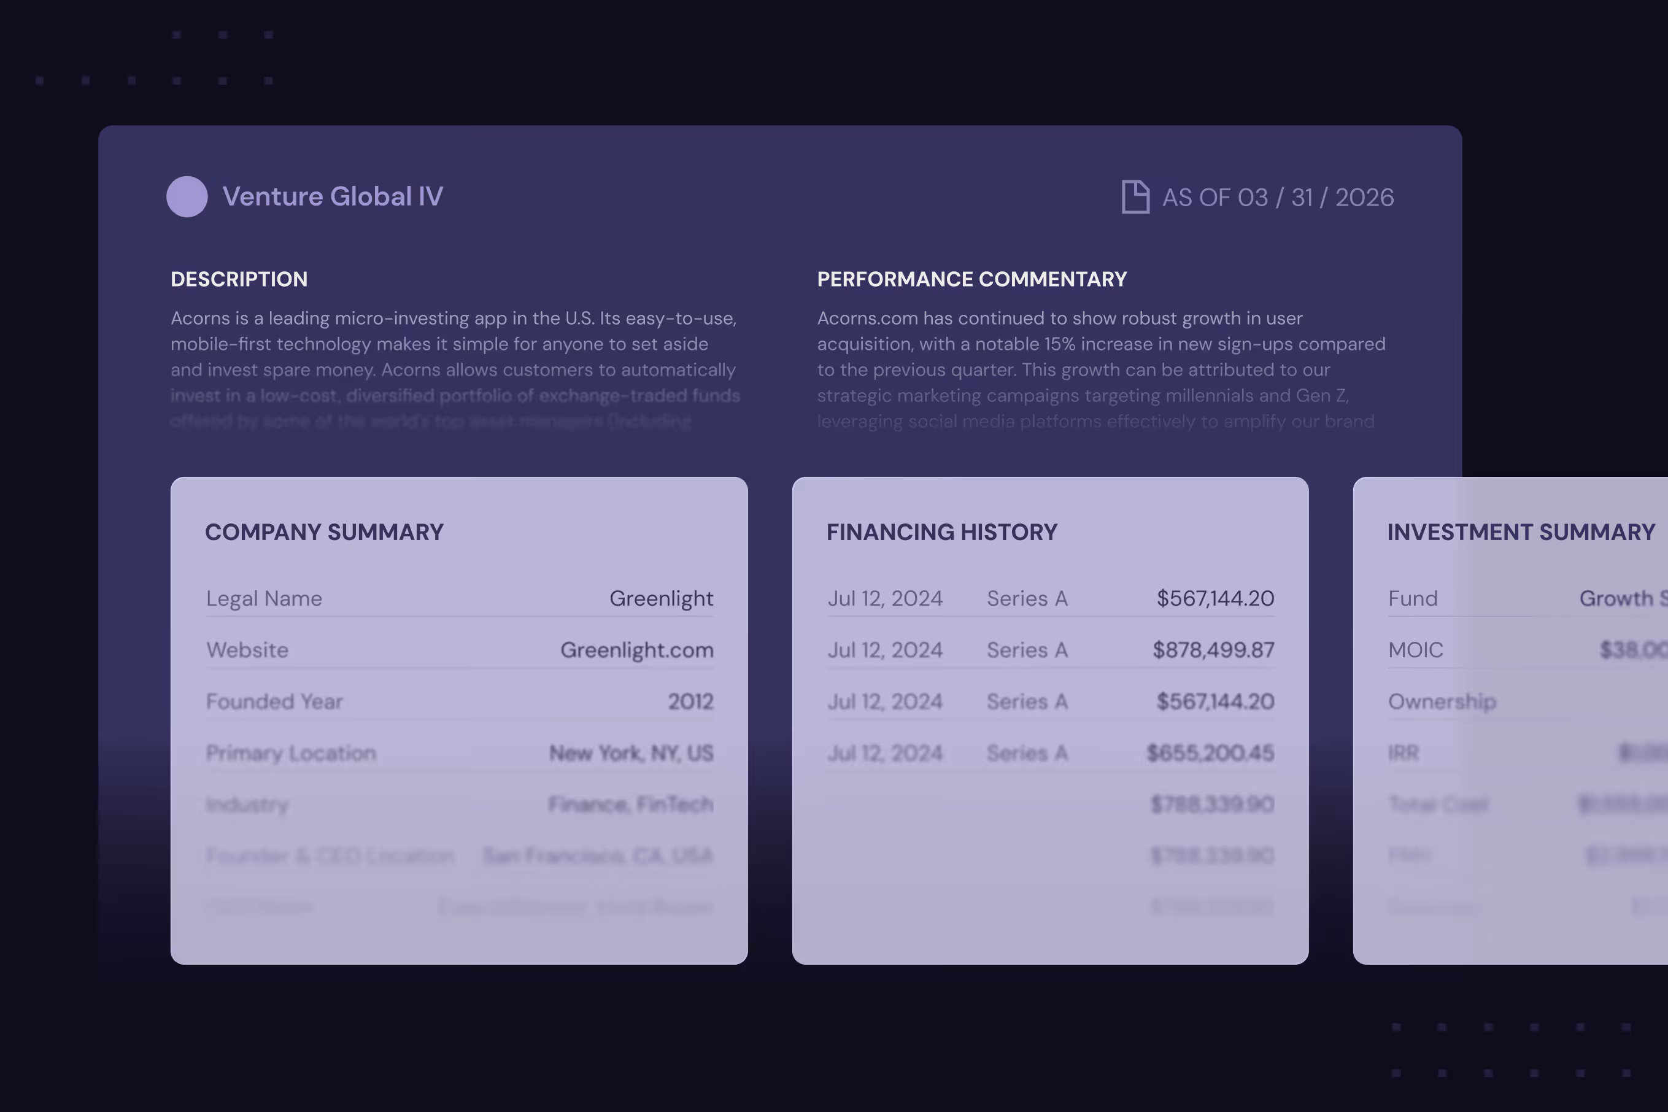Viewport: 1668px width, 1112px height.
Task: Click the Acorns.com performance commentary paragraph
Action: pyautogui.click(x=1102, y=369)
